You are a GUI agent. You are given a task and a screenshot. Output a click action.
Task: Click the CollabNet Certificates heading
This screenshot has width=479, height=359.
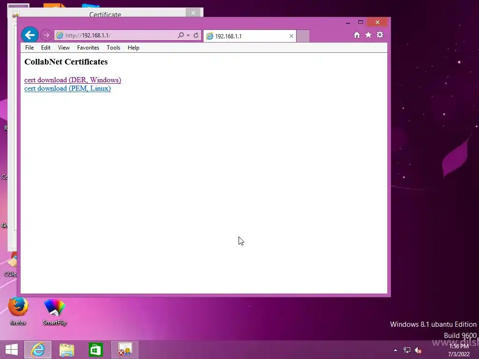[66, 62]
